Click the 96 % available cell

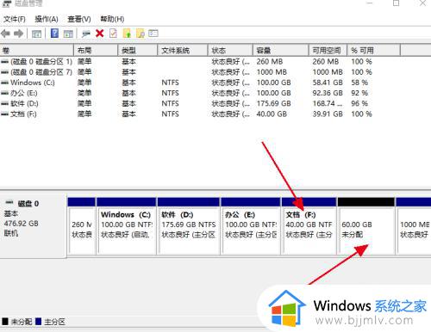click(359, 103)
